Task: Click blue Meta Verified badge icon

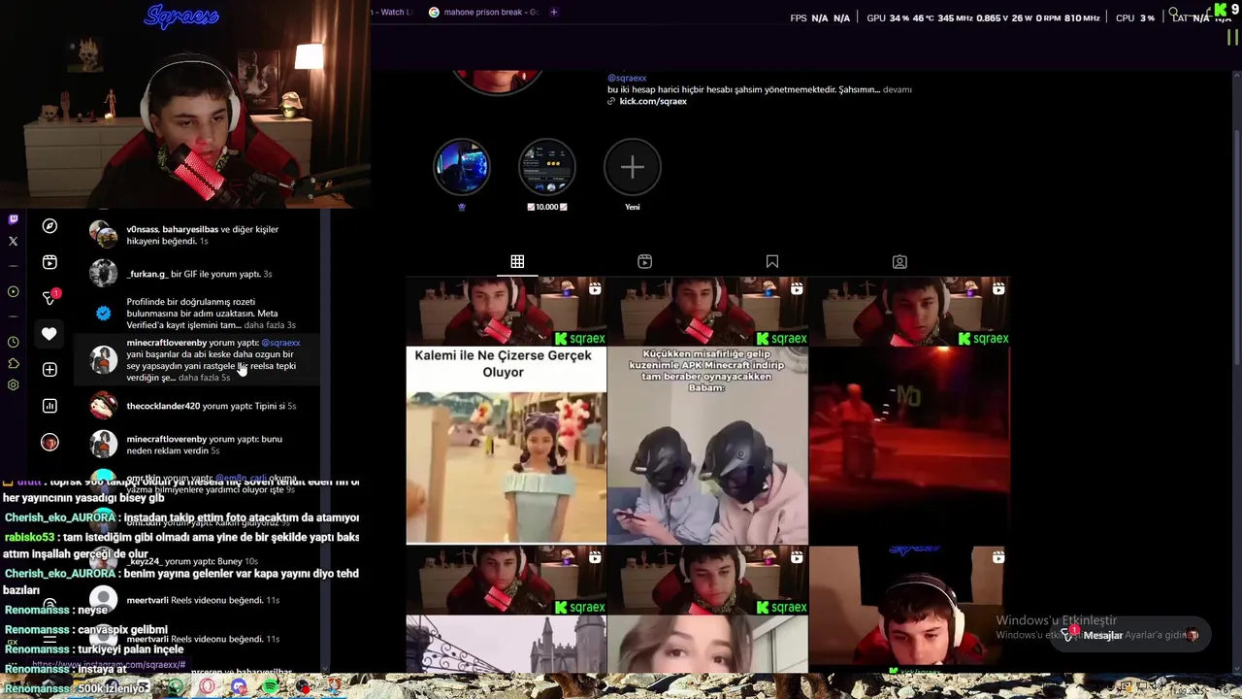Action: (x=104, y=313)
